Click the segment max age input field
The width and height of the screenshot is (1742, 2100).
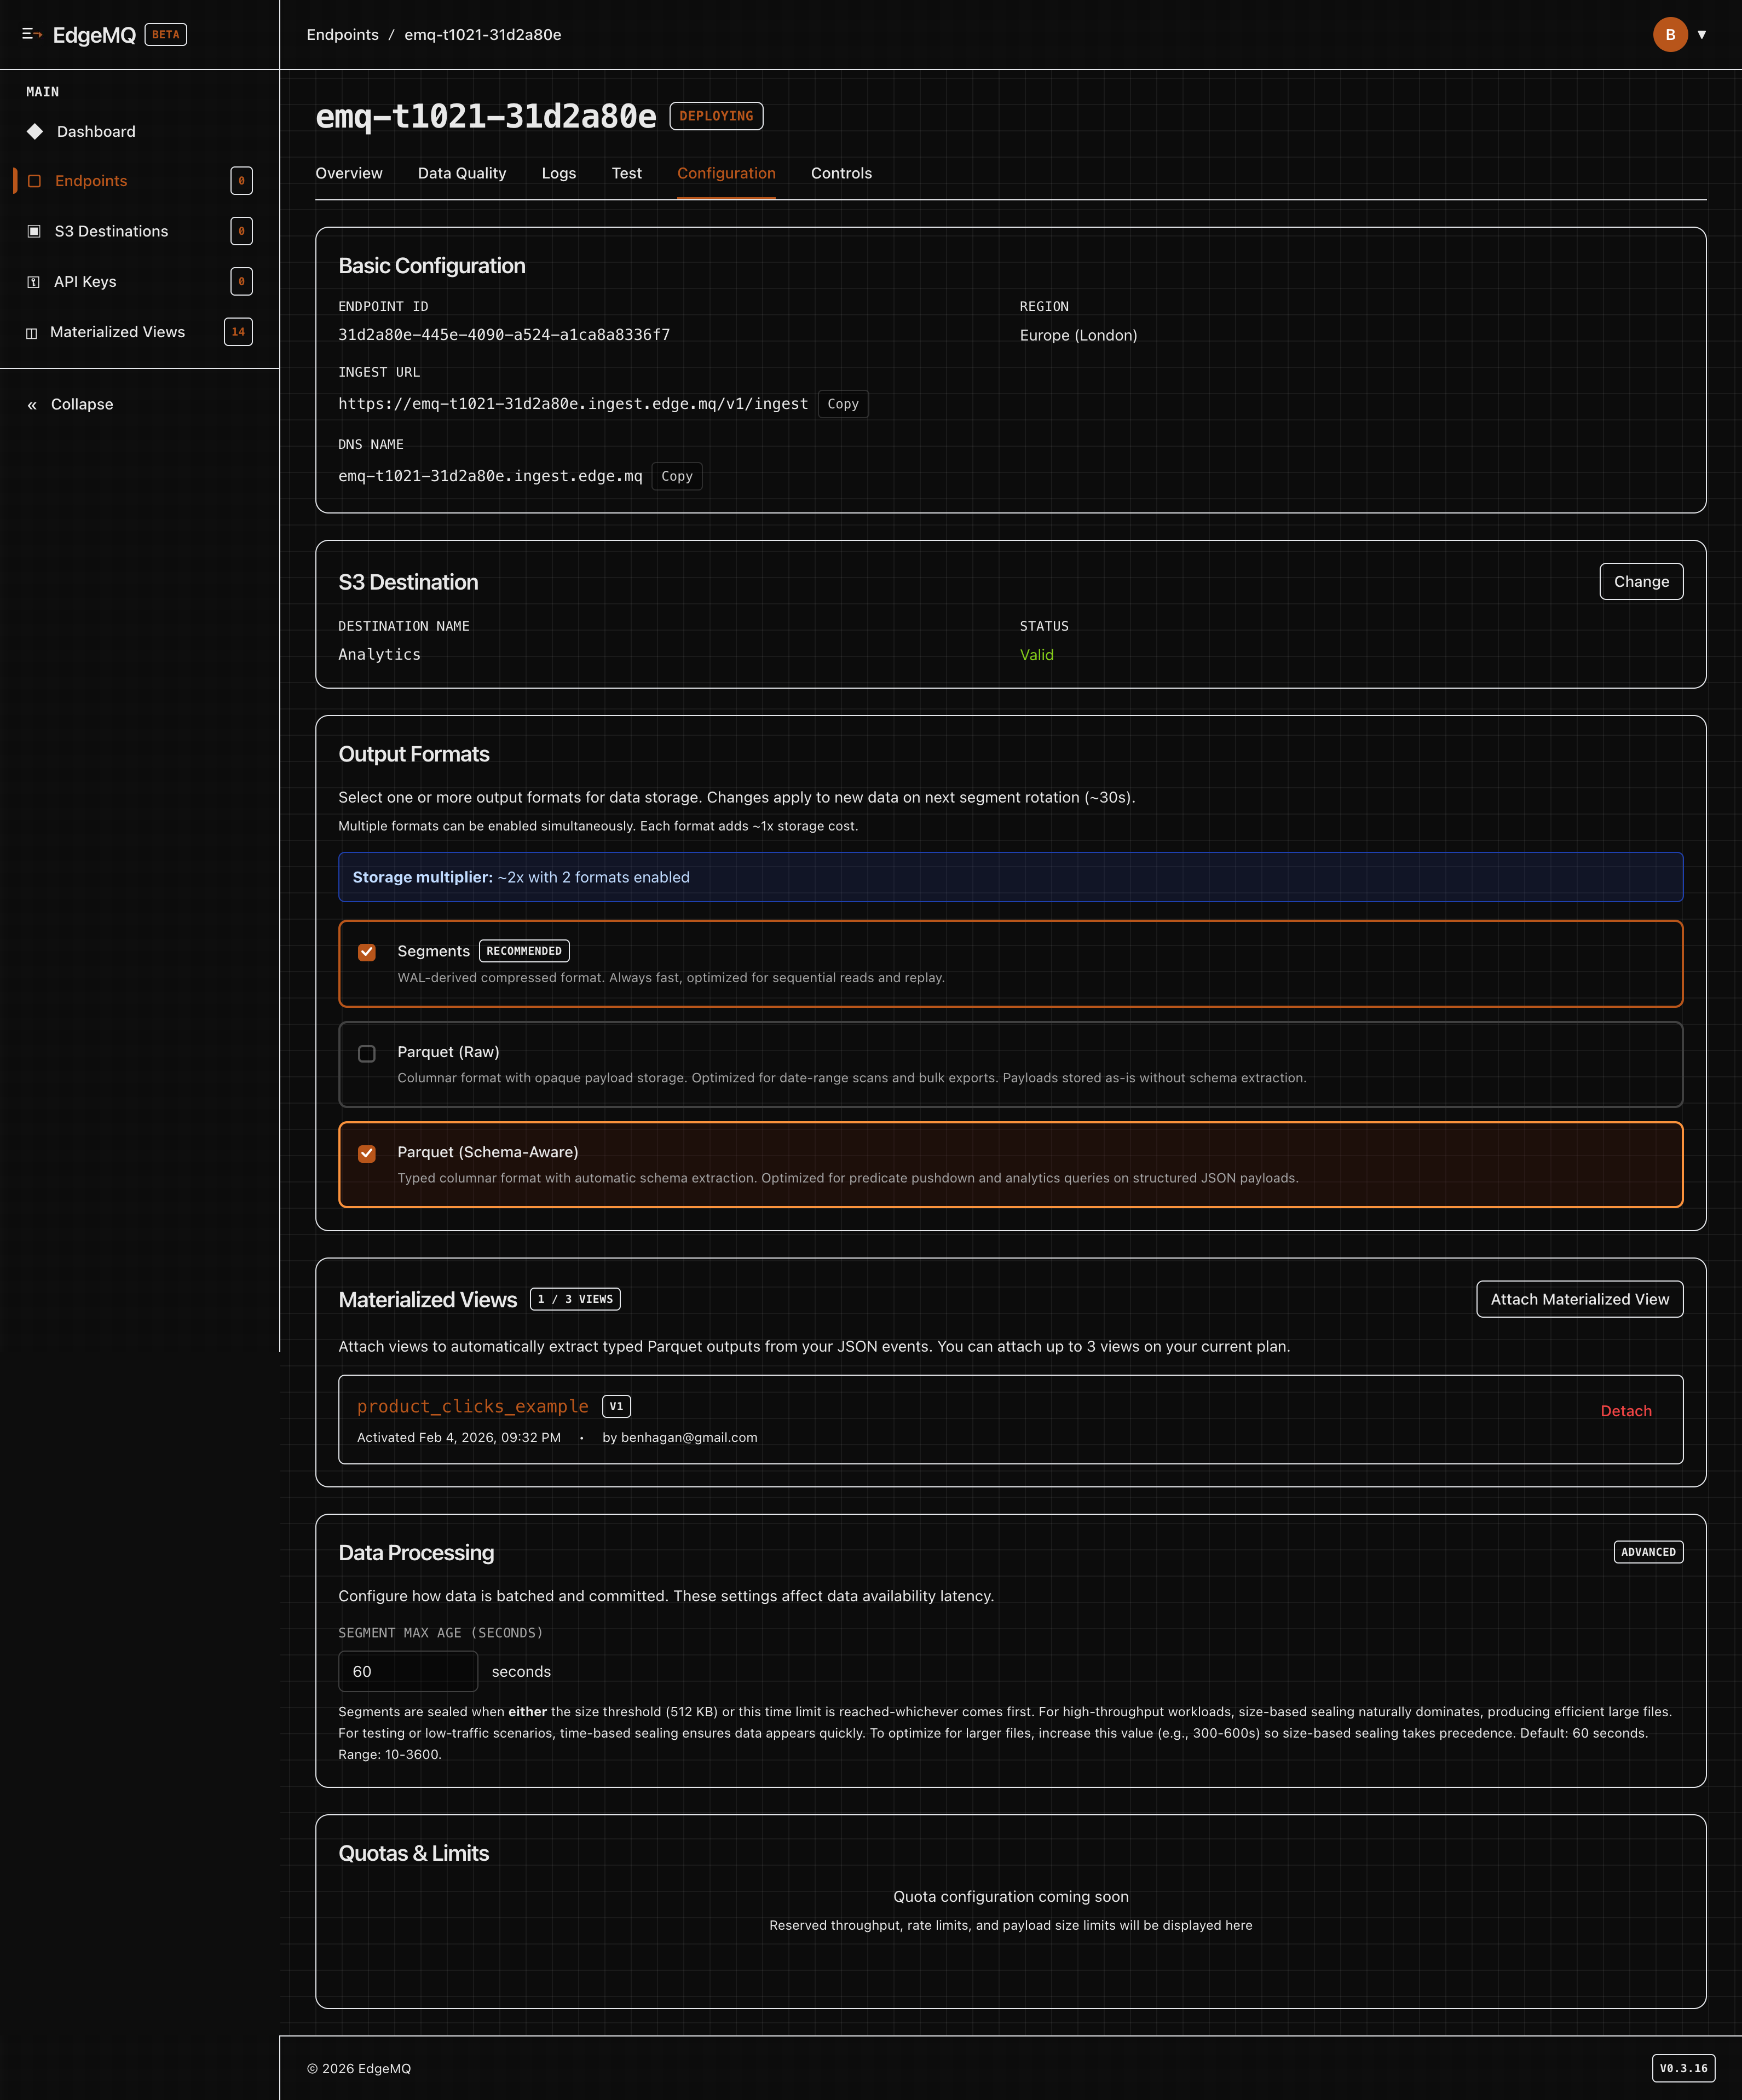tap(408, 1671)
